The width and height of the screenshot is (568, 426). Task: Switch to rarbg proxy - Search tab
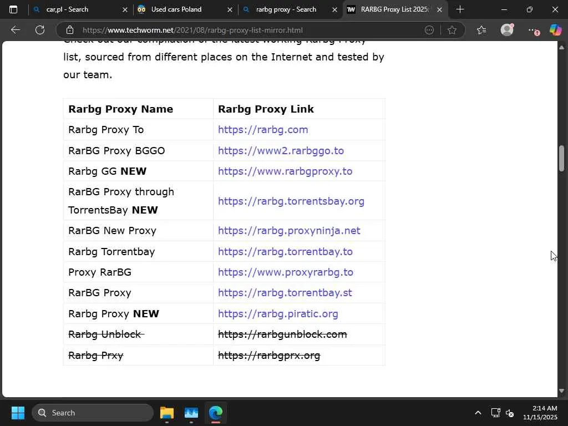coord(290,9)
